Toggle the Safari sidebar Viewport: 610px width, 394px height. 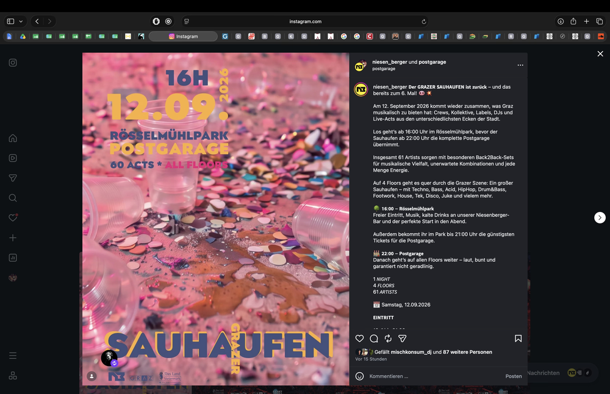10,21
